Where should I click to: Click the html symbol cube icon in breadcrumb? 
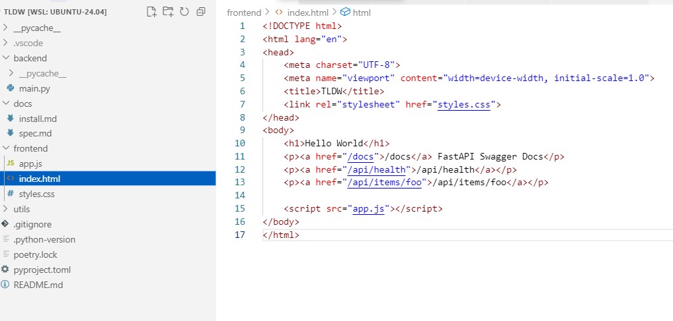[345, 12]
